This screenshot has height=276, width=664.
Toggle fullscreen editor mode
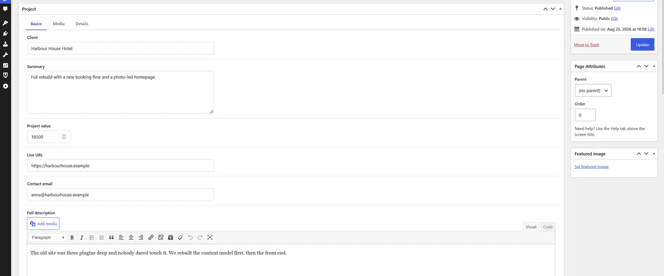pyautogui.click(x=210, y=237)
